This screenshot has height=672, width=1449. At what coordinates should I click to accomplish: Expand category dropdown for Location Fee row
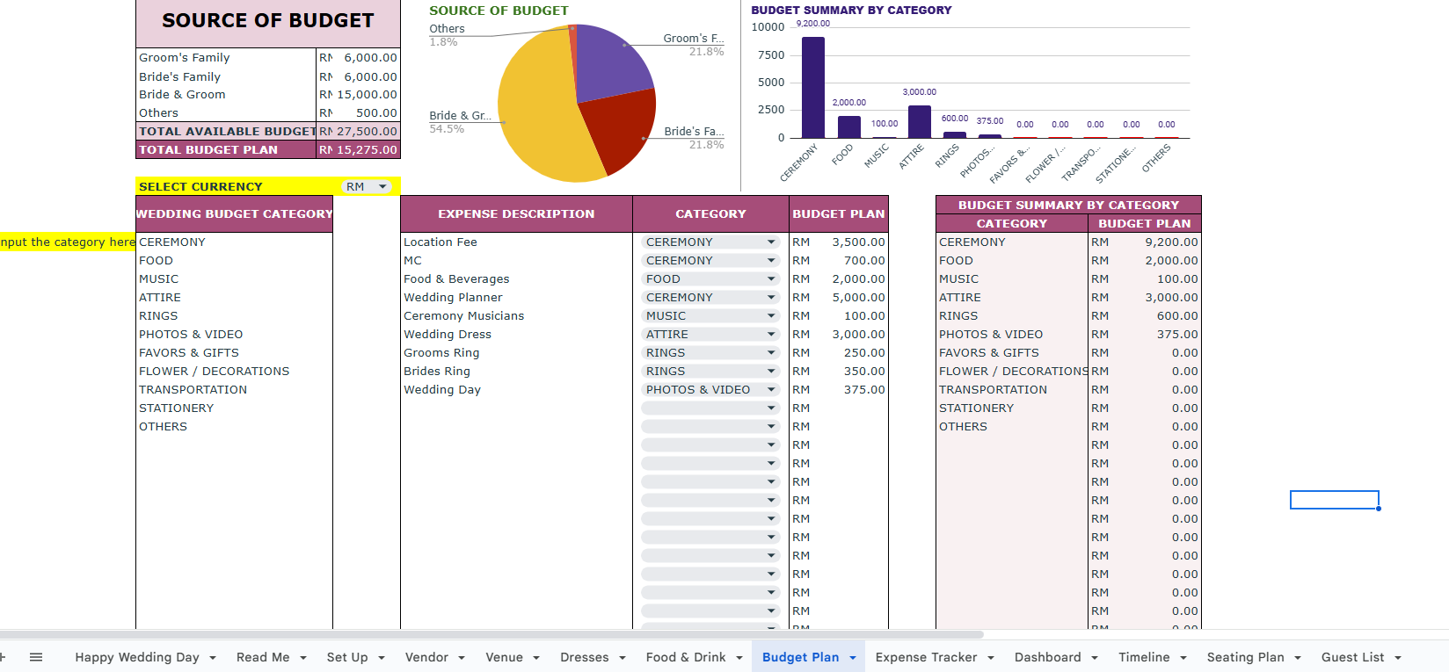pyautogui.click(x=771, y=242)
